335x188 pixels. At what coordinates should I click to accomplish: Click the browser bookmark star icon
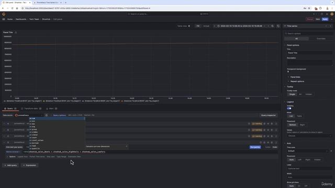[x=309, y=8]
